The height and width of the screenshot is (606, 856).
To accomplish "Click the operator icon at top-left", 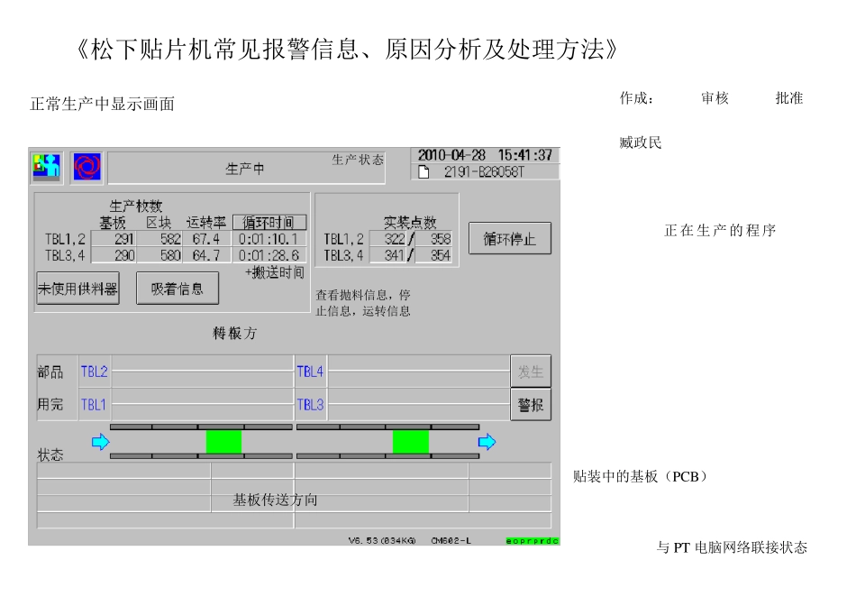I will pyautogui.click(x=46, y=166).
